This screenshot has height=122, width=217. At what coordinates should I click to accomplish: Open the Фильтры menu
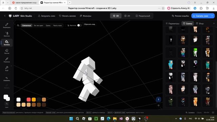85,16
